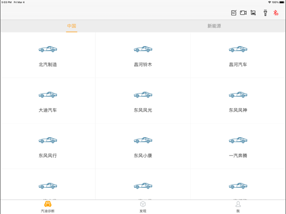Check the battery indicator in status bar
This screenshot has width=286, height=214.
[282, 2]
